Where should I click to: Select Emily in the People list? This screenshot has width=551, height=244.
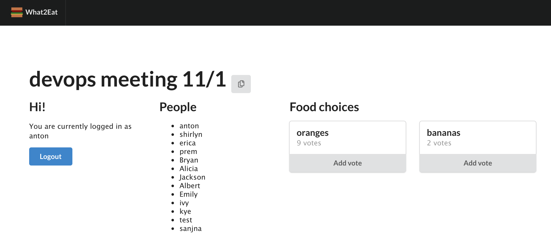pos(189,194)
